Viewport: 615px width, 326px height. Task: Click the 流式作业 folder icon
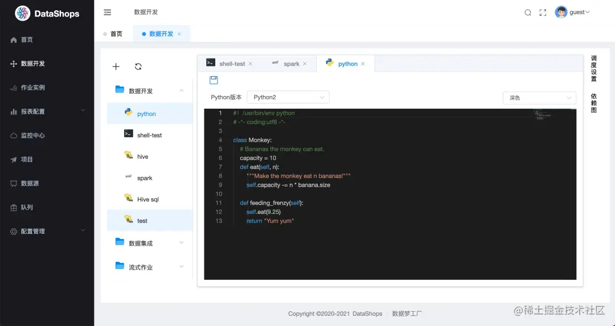(120, 266)
